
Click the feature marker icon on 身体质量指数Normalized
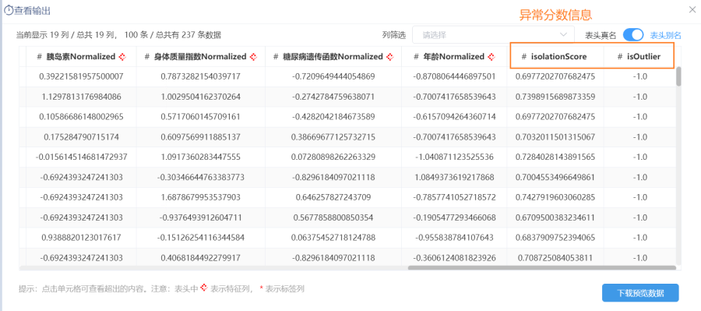pos(253,57)
